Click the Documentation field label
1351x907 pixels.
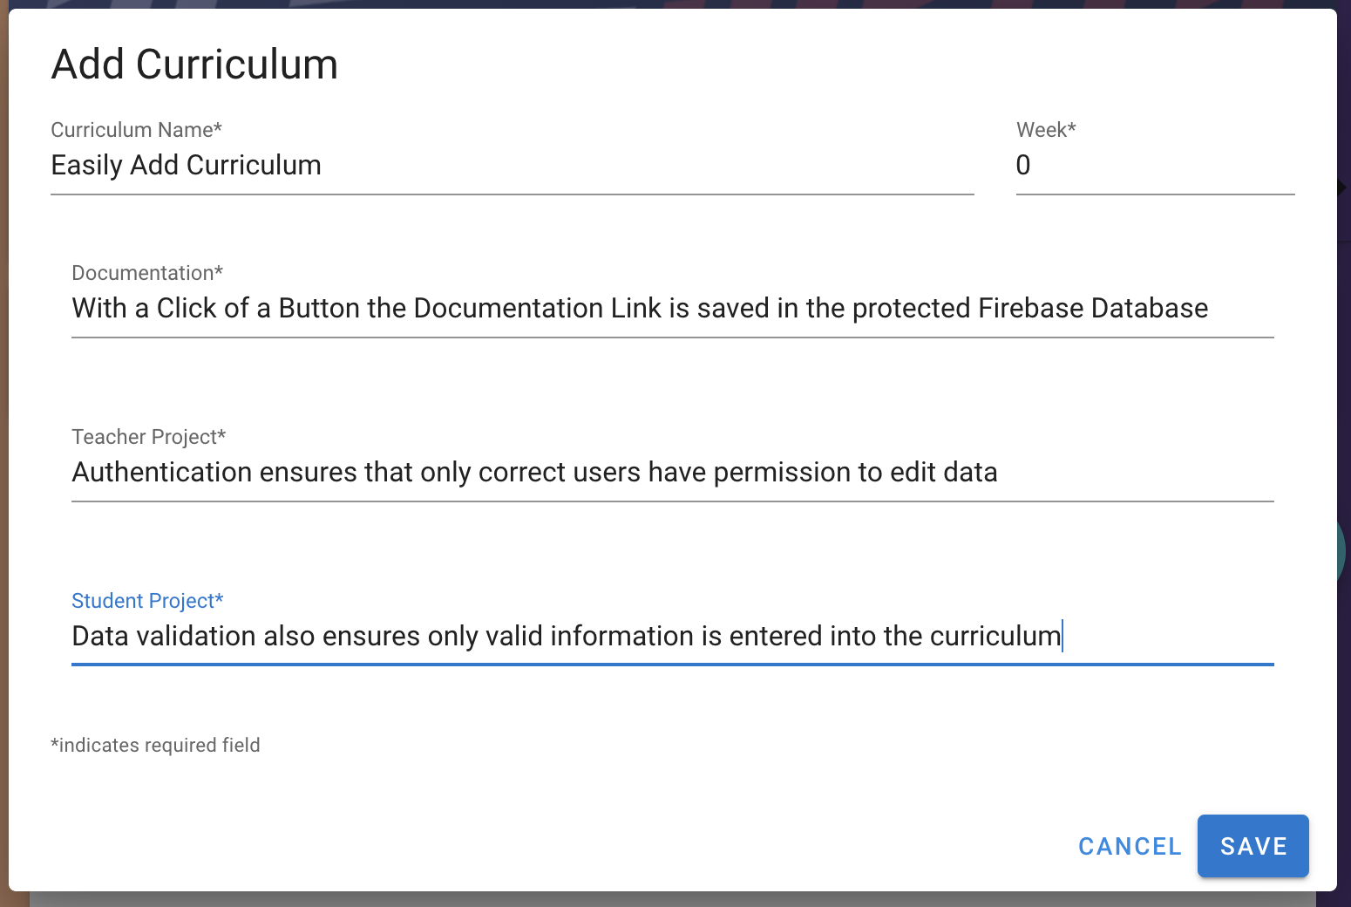tap(146, 273)
